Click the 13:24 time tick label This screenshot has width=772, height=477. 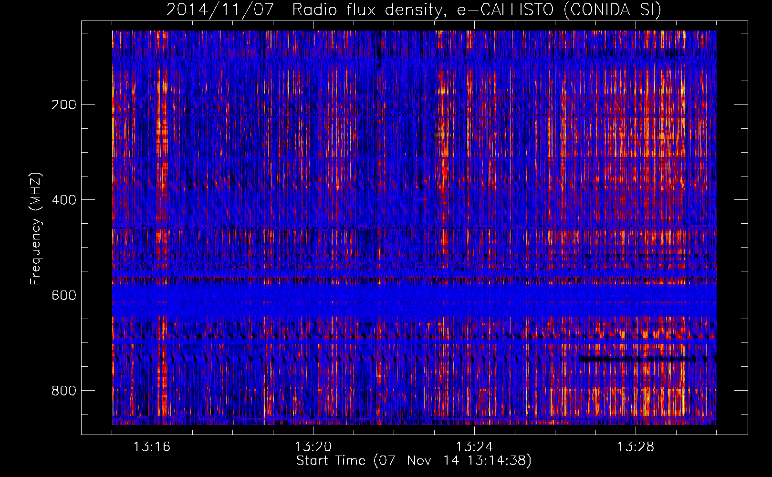[474, 446]
